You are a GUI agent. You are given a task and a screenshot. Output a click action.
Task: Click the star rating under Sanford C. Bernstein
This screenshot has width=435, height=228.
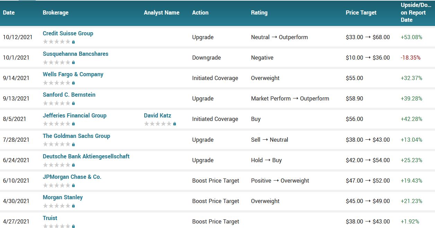(x=56, y=103)
